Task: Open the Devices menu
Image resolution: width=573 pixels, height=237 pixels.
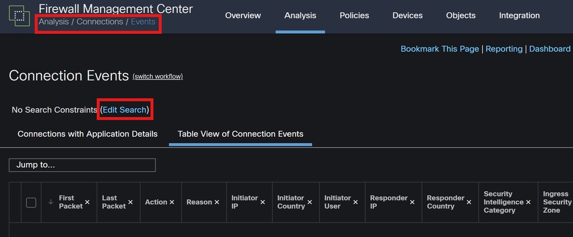Action: coord(407,15)
